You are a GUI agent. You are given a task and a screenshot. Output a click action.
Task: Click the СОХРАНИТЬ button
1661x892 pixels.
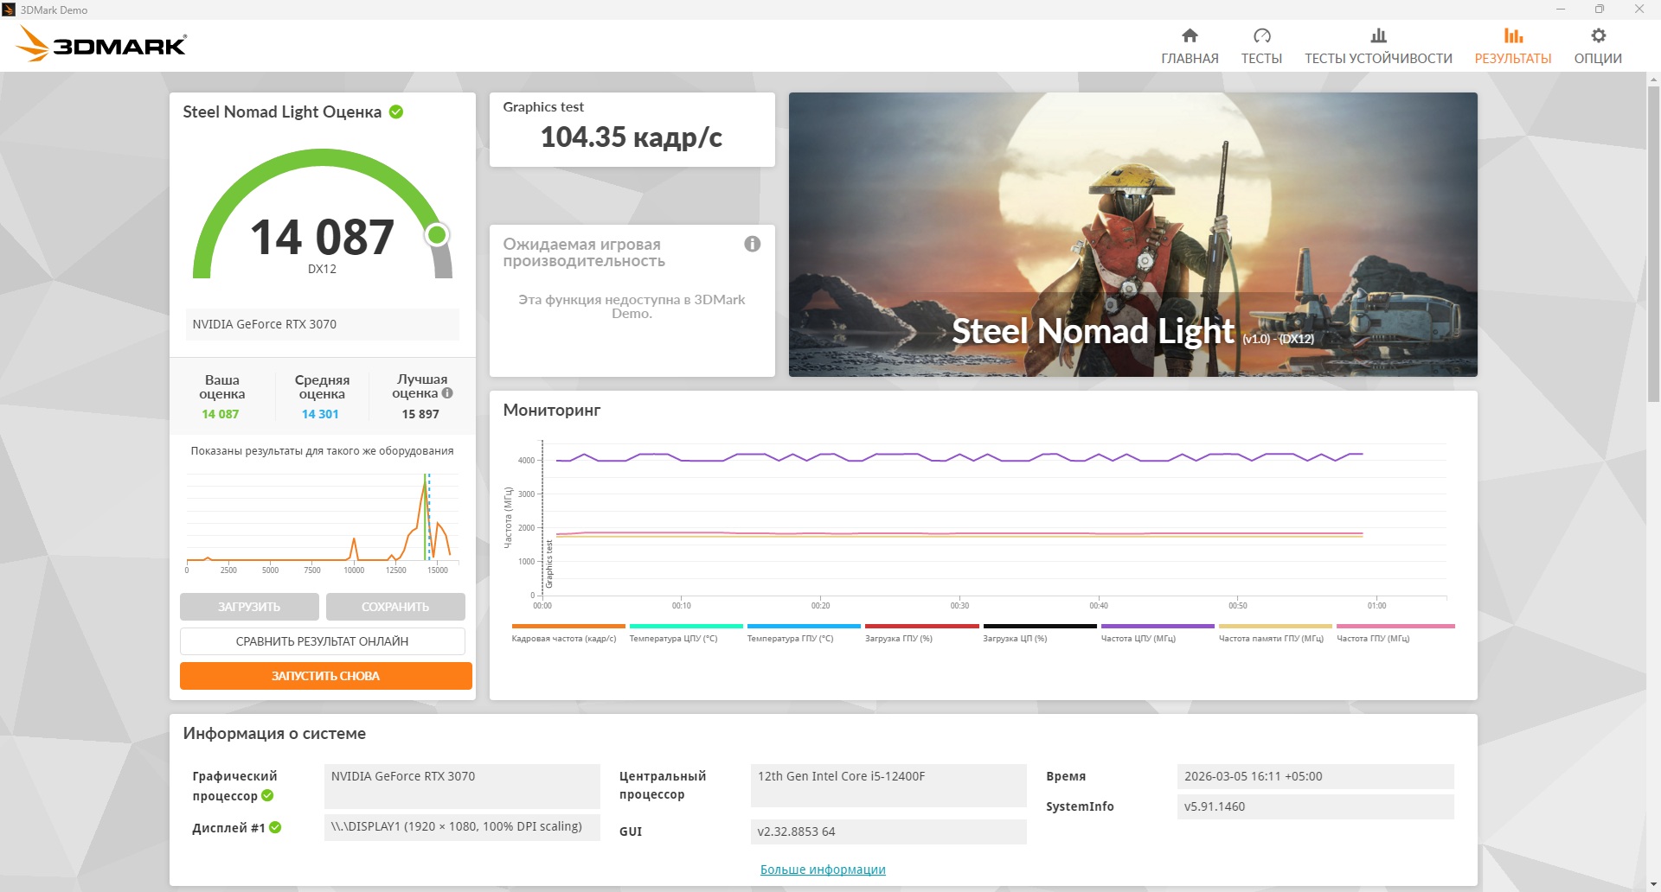(395, 607)
